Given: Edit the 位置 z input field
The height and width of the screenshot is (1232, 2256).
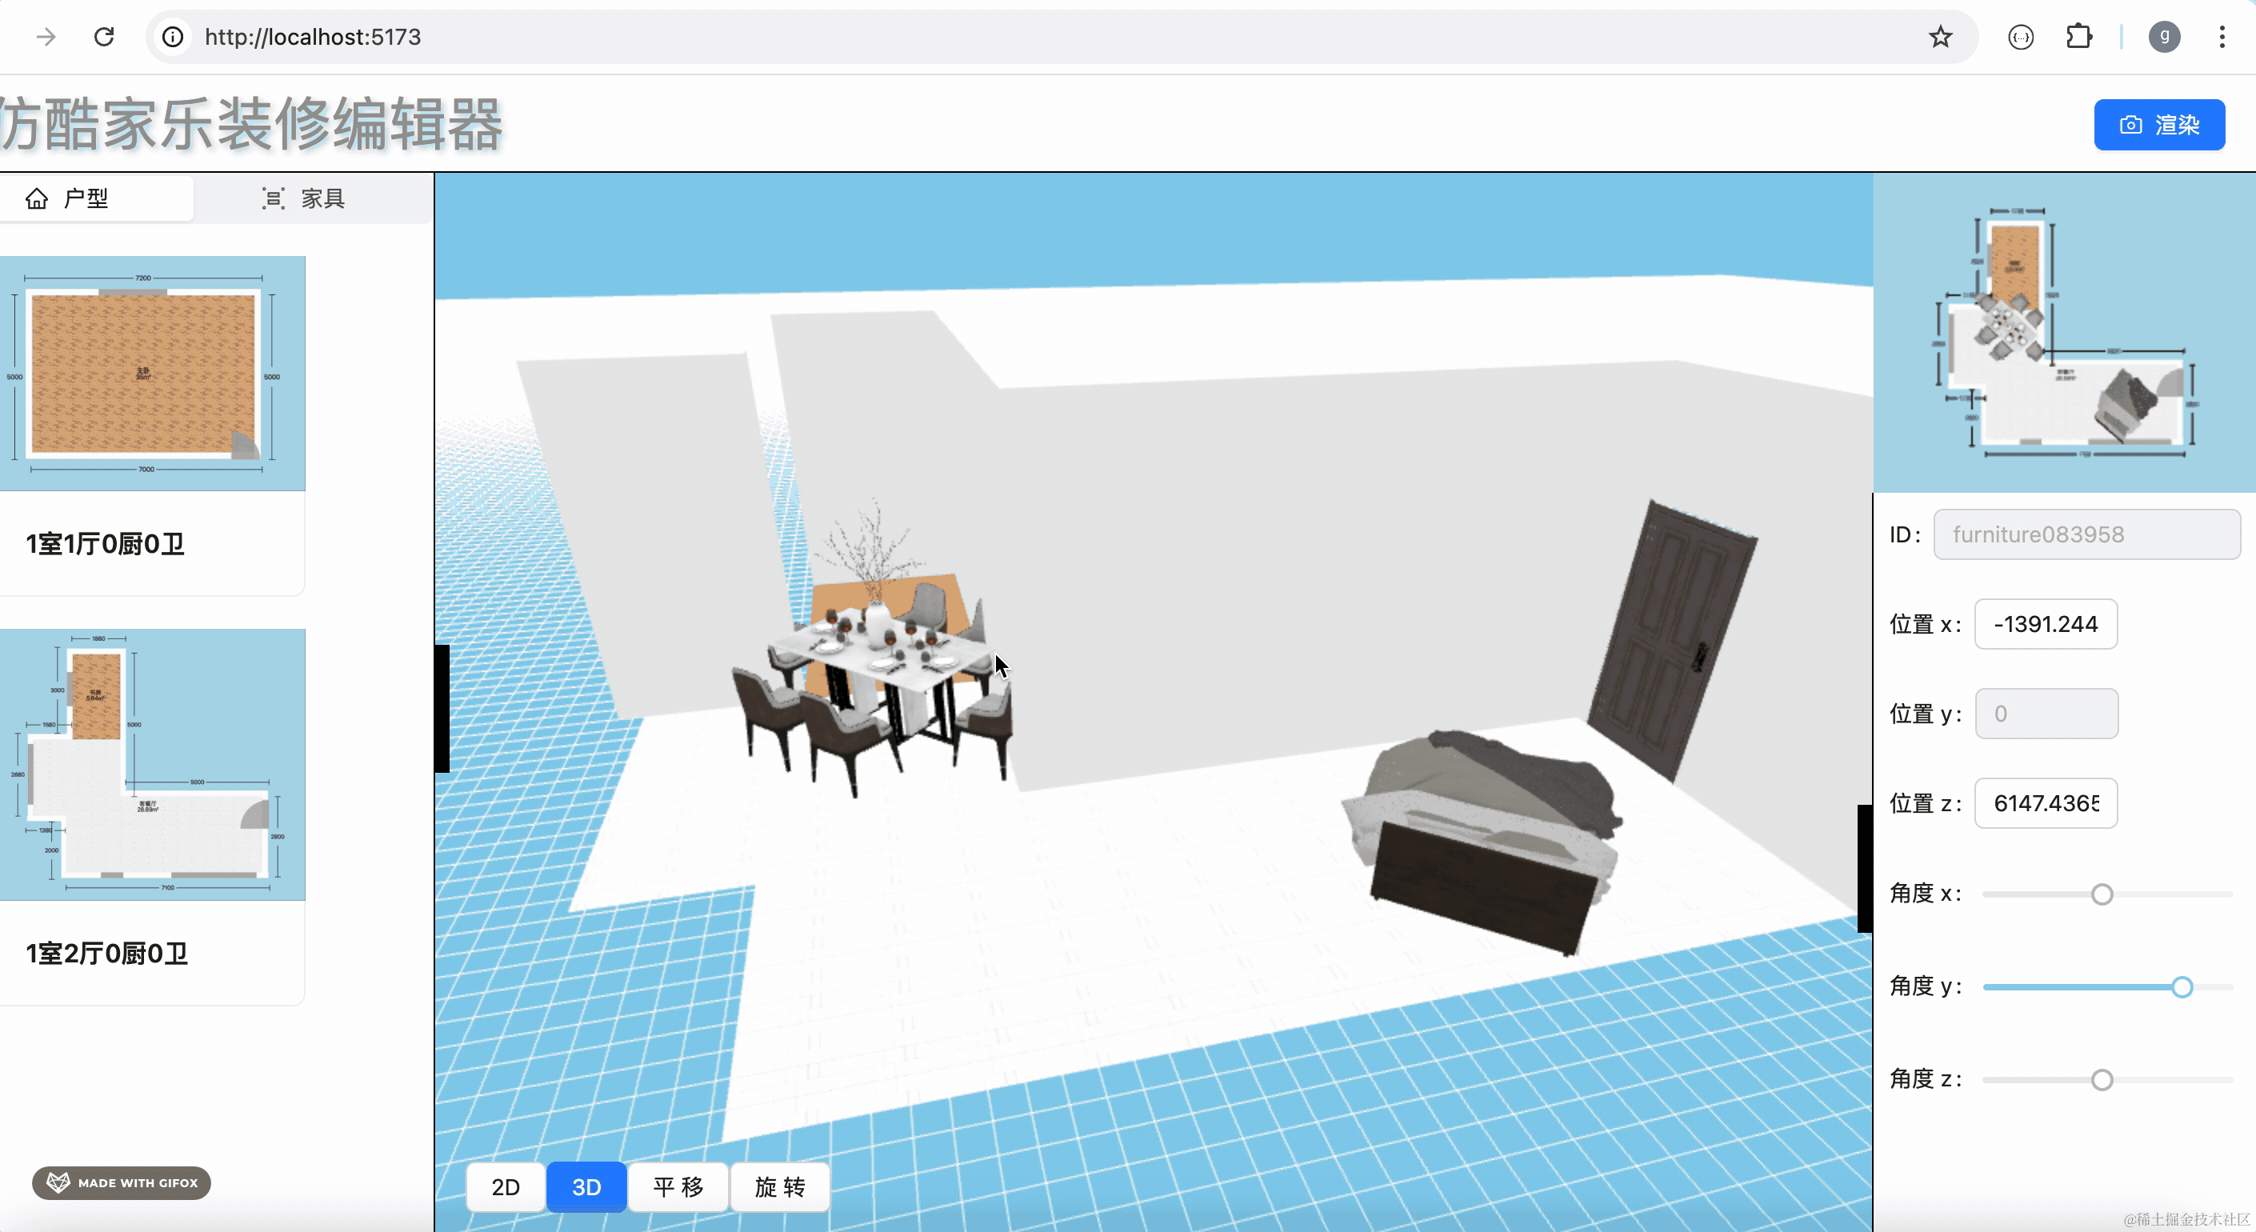Looking at the screenshot, I should click(2046, 803).
